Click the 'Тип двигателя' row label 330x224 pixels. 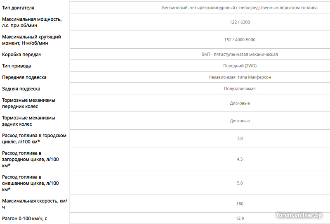pos(18,8)
